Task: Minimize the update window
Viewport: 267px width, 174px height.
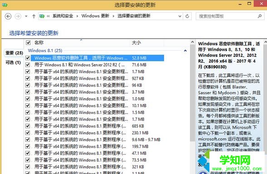Action: 240,5
